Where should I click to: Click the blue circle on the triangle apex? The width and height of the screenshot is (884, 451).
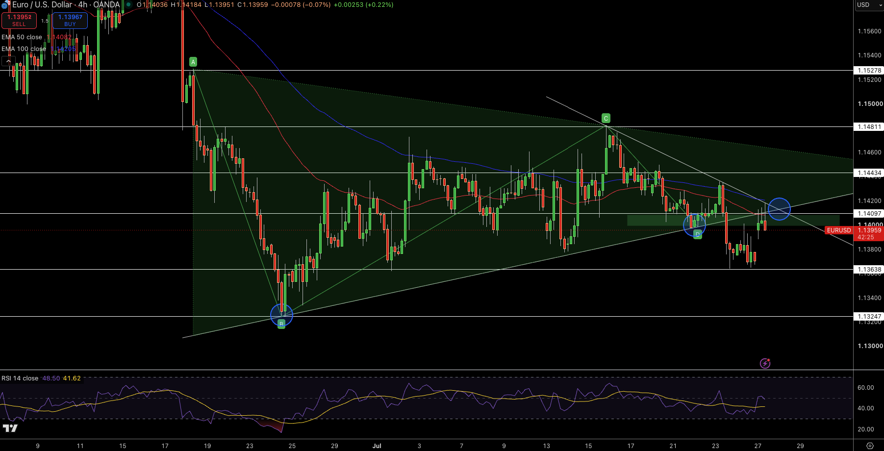pos(779,209)
